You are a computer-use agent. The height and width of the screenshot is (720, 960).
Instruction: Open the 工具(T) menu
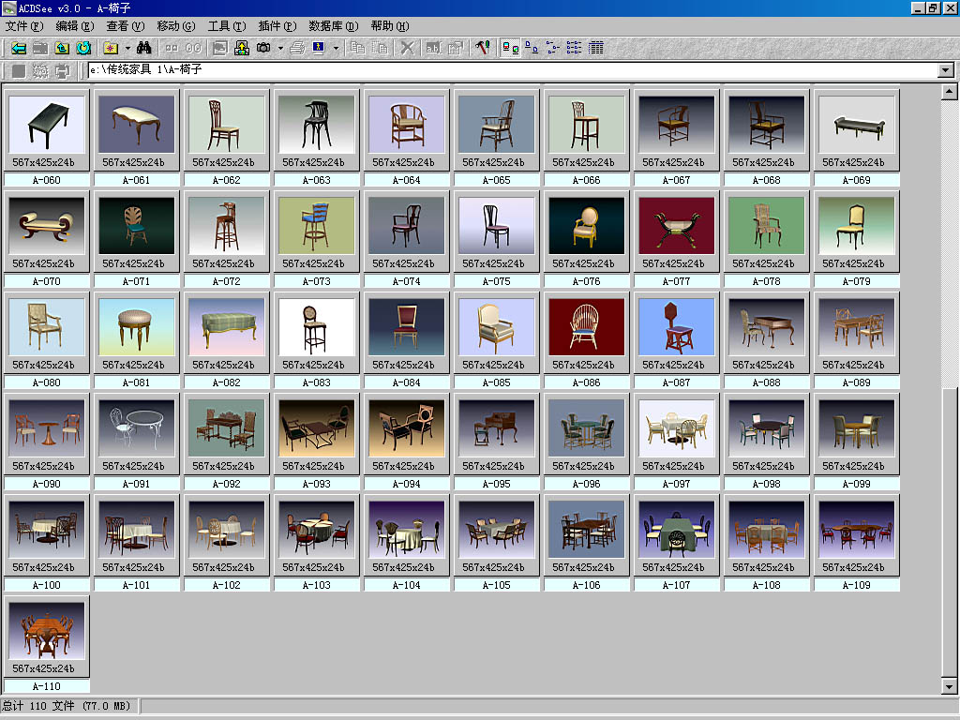(226, 26)
